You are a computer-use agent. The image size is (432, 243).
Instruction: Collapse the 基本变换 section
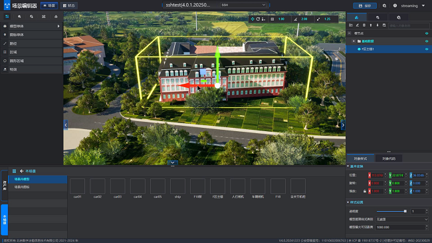click(348, 166)
